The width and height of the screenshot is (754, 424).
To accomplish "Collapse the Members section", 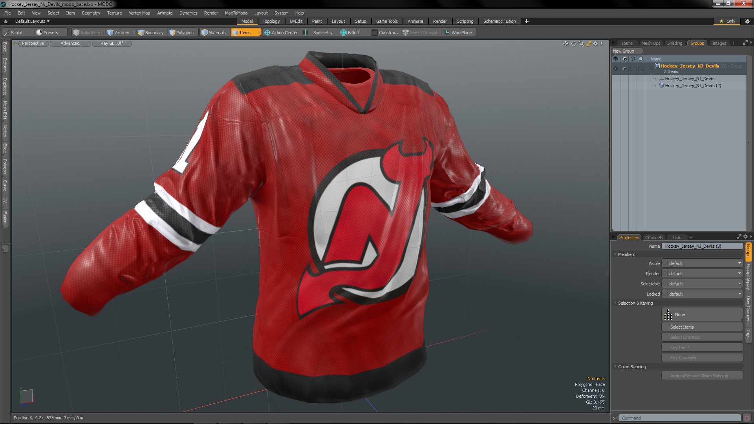I will click(x=615, y=254).
